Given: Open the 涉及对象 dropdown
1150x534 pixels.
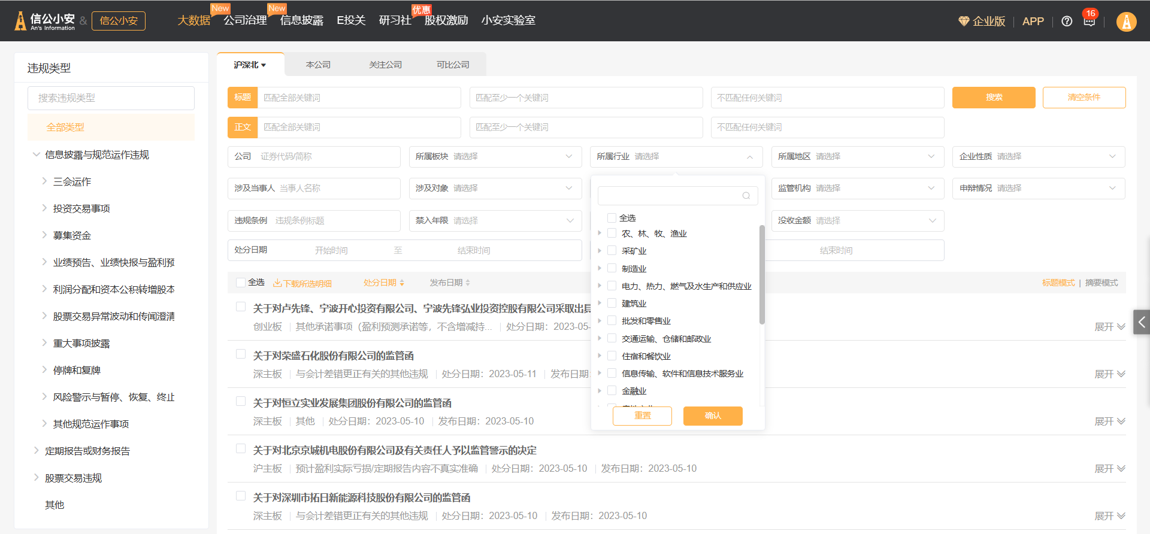Looking at the screenshot, I should [495, 188].
